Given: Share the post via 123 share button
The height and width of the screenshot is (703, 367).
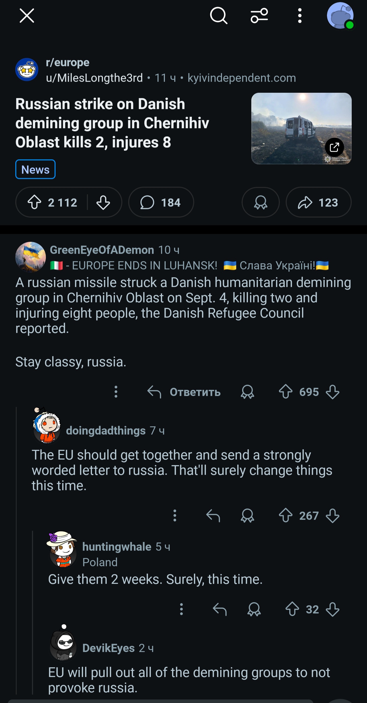Looking at the screenshot, I should (318, 202).
